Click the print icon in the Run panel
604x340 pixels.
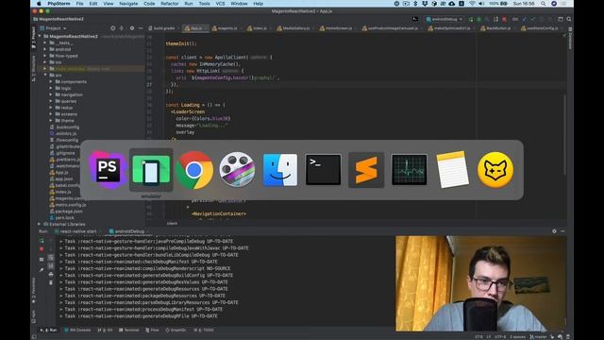click(51, 275)
